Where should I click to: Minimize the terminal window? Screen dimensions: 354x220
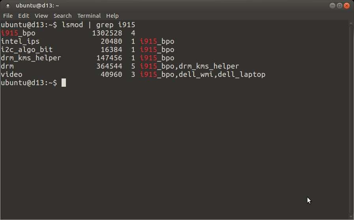[332, 6]
